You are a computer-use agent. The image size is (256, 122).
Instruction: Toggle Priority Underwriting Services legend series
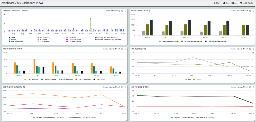click(108, 40)
